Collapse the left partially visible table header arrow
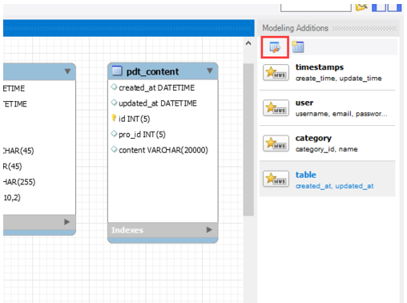Screen dimensions: 407x303 click(67, 71)
